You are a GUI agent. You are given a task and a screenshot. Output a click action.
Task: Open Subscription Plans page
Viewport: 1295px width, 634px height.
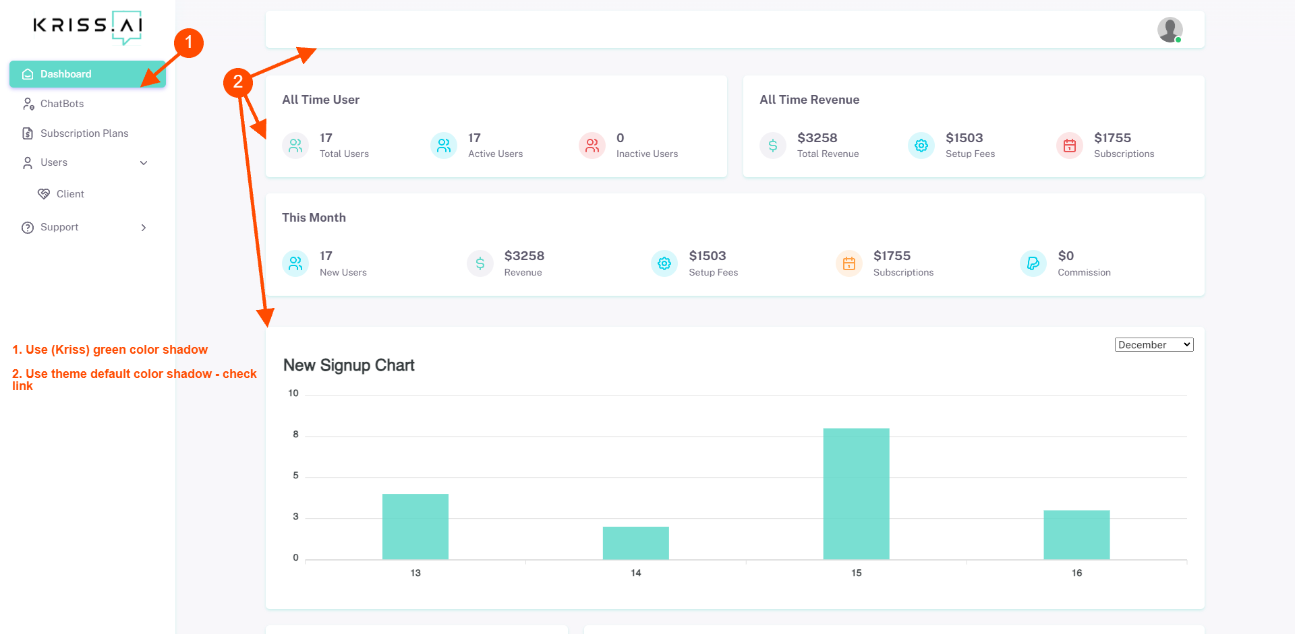[88, 133]
